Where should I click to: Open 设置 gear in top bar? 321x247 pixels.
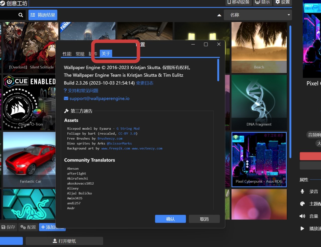point(283,2)
